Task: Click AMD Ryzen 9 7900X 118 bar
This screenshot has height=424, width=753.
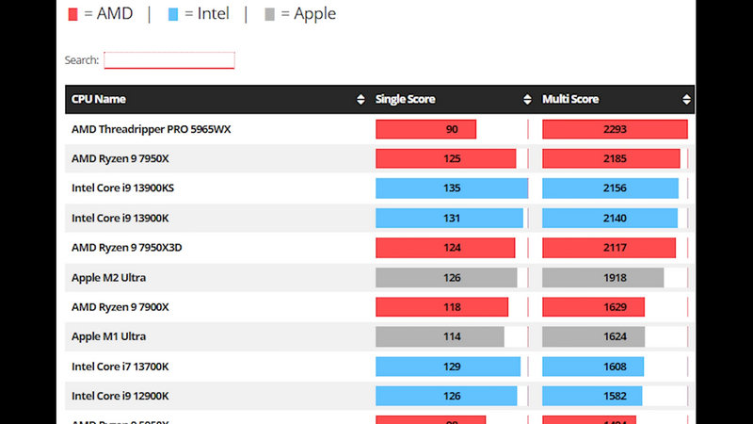Action: (x=441, y=307)
